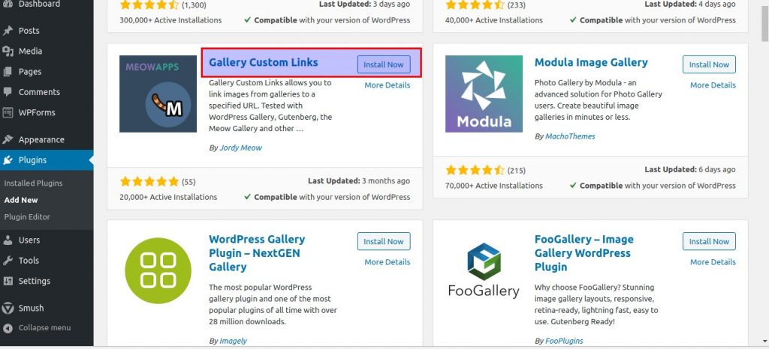Install the Gallery Custom Links plugin
This screenshot has height=349, width=769.
(384, 64)
